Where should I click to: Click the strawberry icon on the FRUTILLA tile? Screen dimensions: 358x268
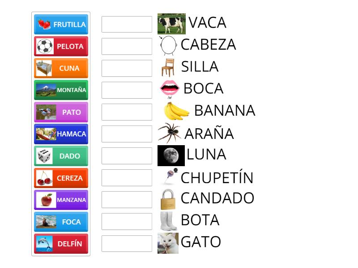pyautogui.click(x=44, y=25)
